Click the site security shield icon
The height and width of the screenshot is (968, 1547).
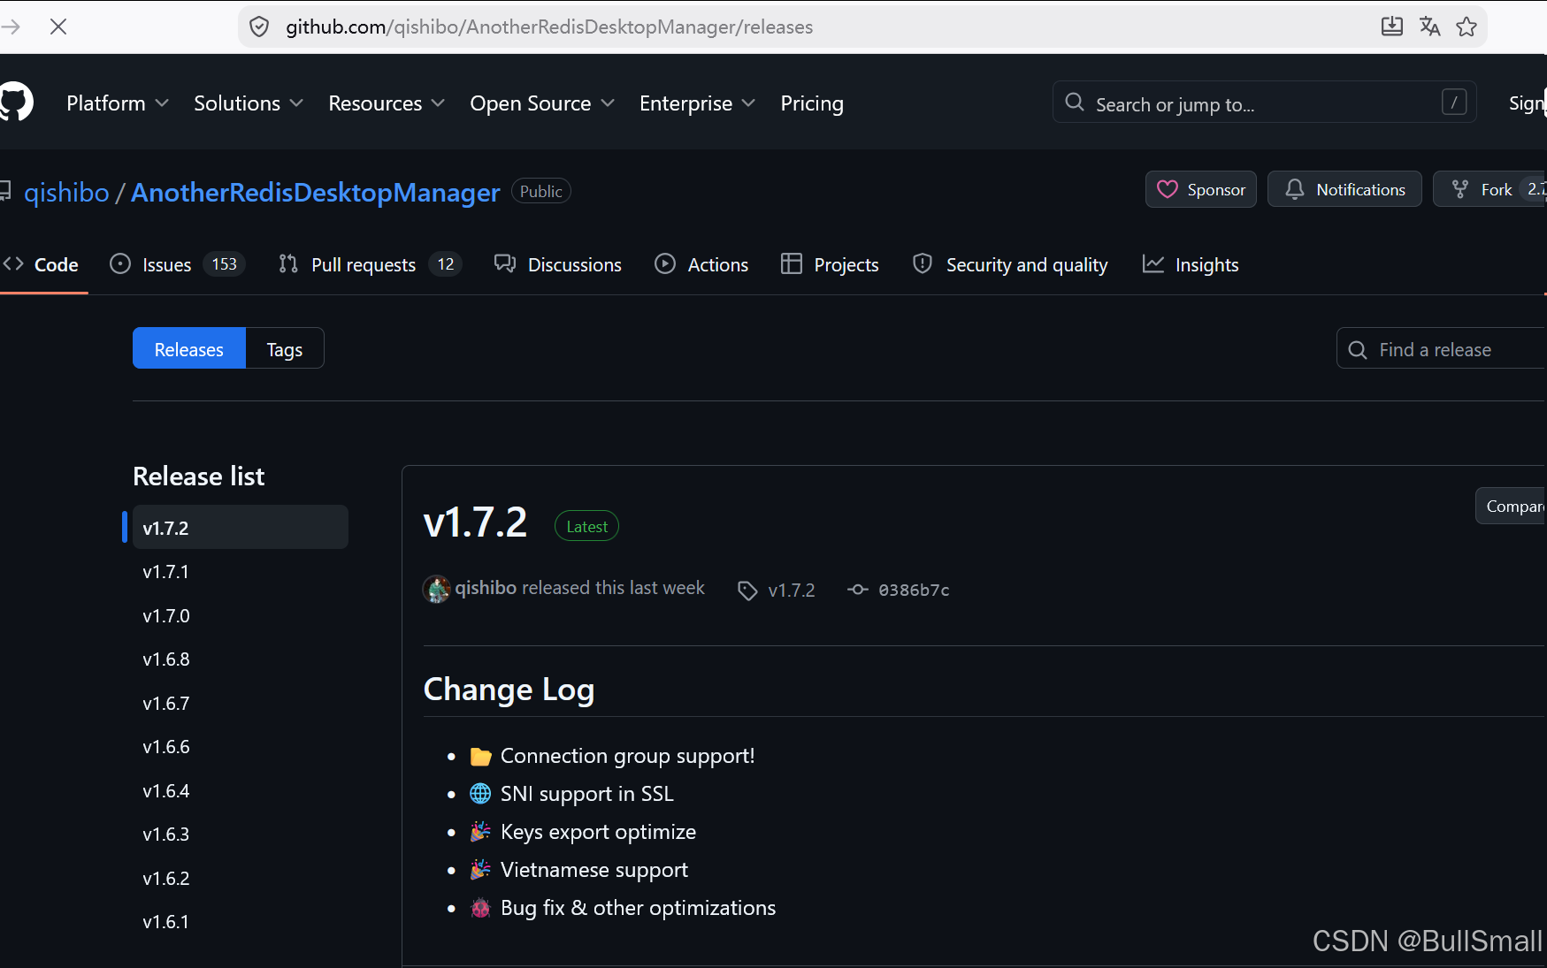pos(259,27)
